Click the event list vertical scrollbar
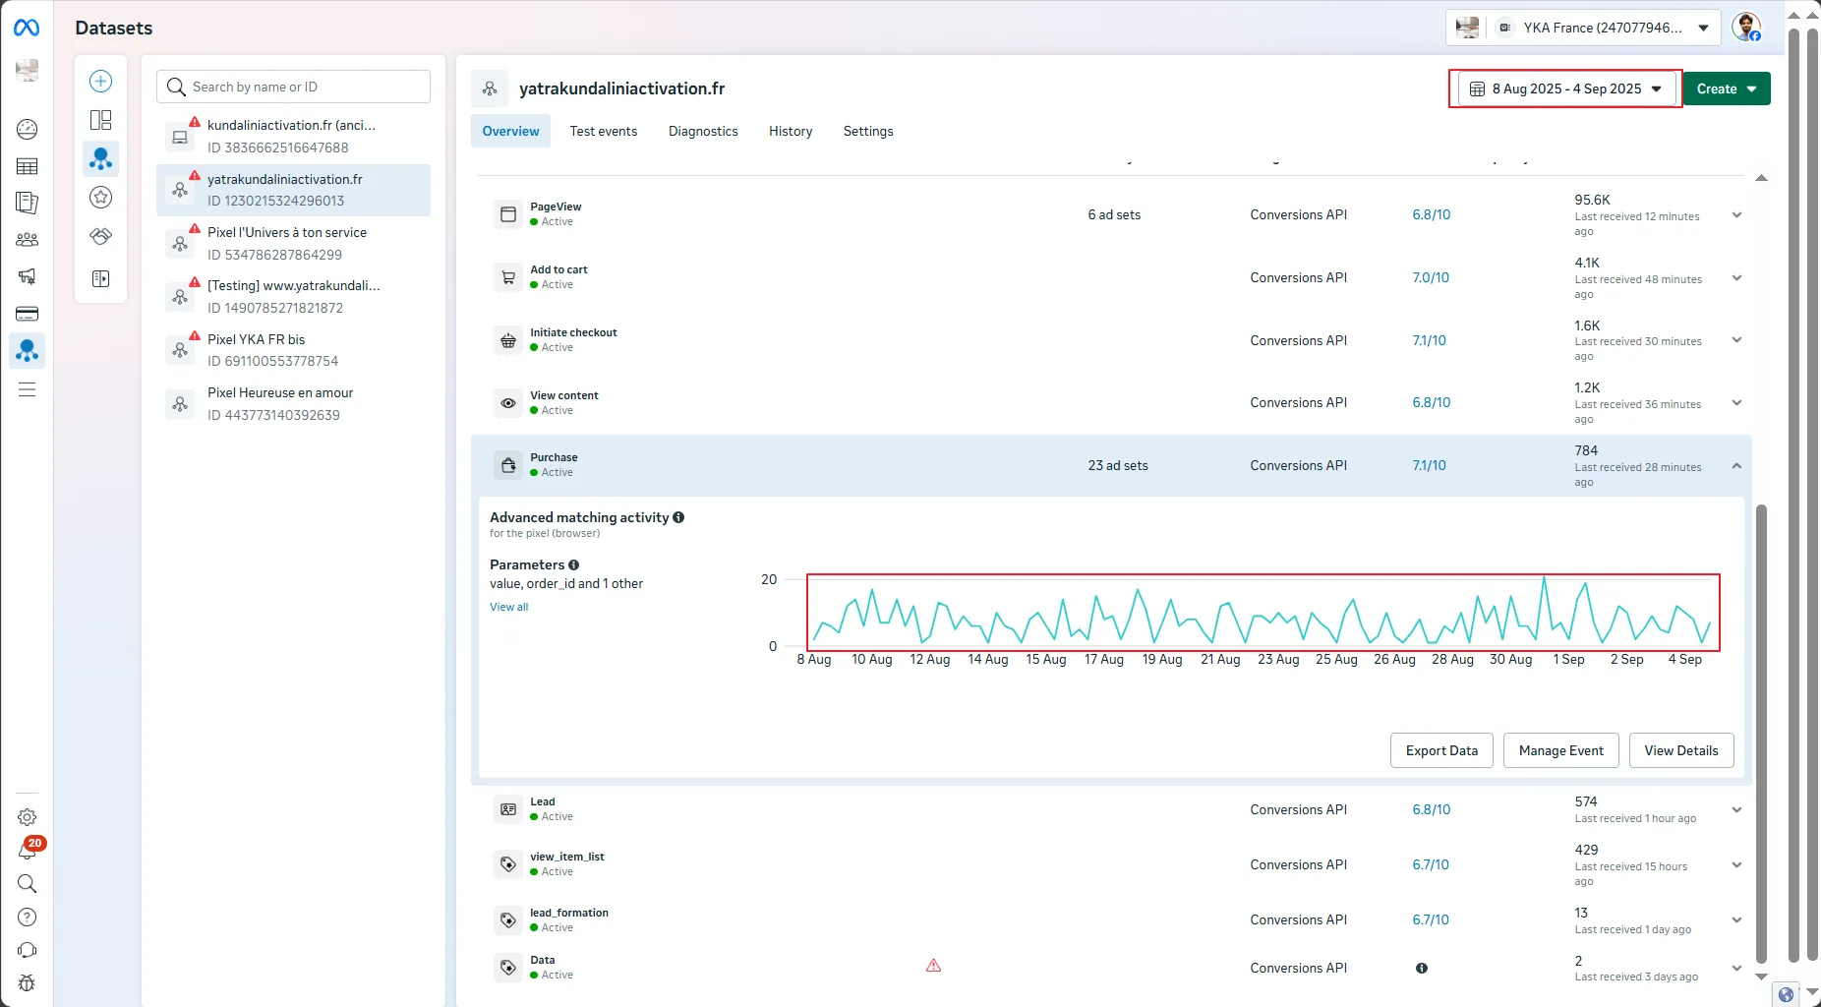This screenshot has width=1821, height=1007. click(1761, 733)
